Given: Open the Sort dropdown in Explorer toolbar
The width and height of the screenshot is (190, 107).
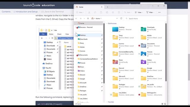Looking at the screenshot, I should tap(128, 12).
